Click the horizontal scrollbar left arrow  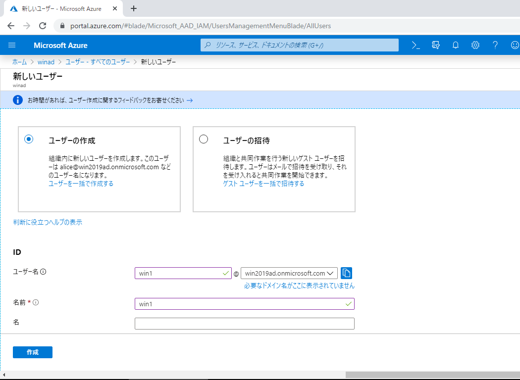(x=3, y=375)
